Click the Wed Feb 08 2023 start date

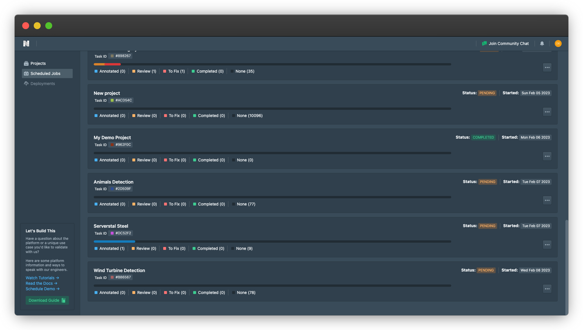[535, 270]
